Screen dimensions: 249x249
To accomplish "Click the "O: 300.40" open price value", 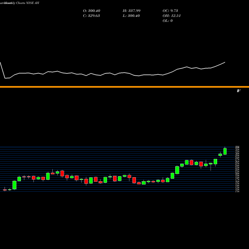I will pos(92,11).
